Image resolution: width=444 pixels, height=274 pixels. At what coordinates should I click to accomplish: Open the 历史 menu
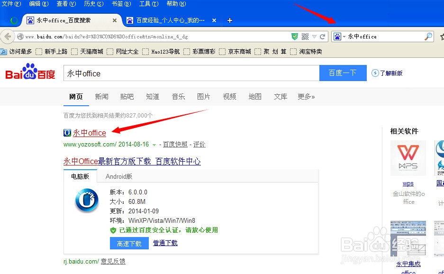point(94,4)
